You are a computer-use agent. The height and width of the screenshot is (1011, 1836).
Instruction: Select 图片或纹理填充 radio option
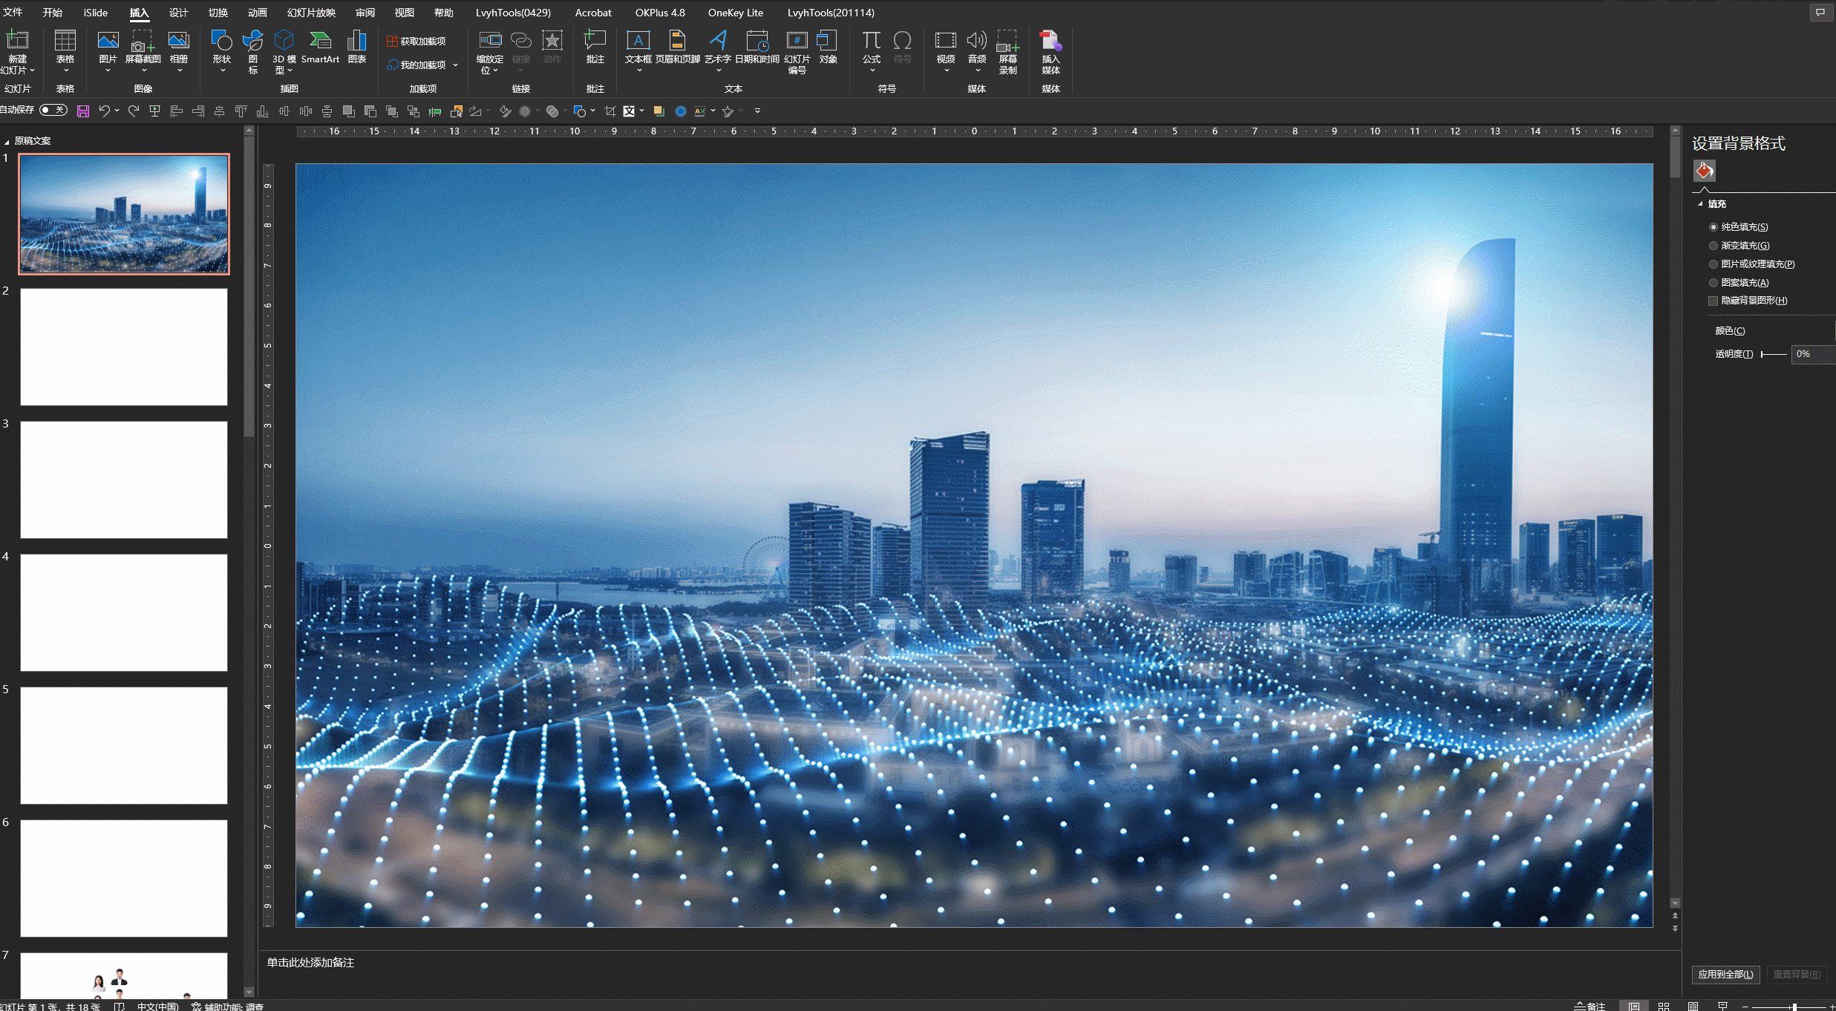click(x=1714, y=264)
